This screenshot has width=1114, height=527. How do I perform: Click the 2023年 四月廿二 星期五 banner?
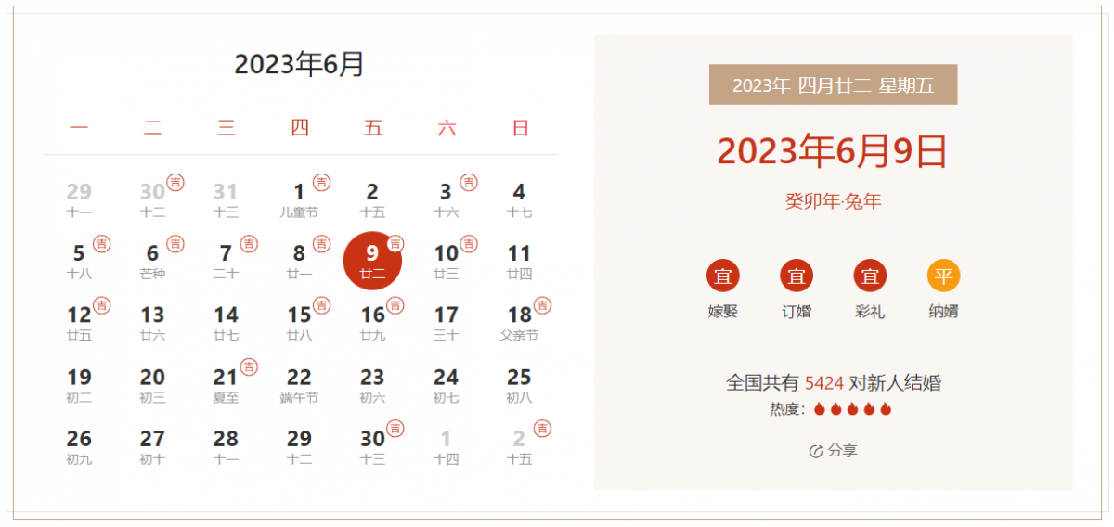point(833,84)
